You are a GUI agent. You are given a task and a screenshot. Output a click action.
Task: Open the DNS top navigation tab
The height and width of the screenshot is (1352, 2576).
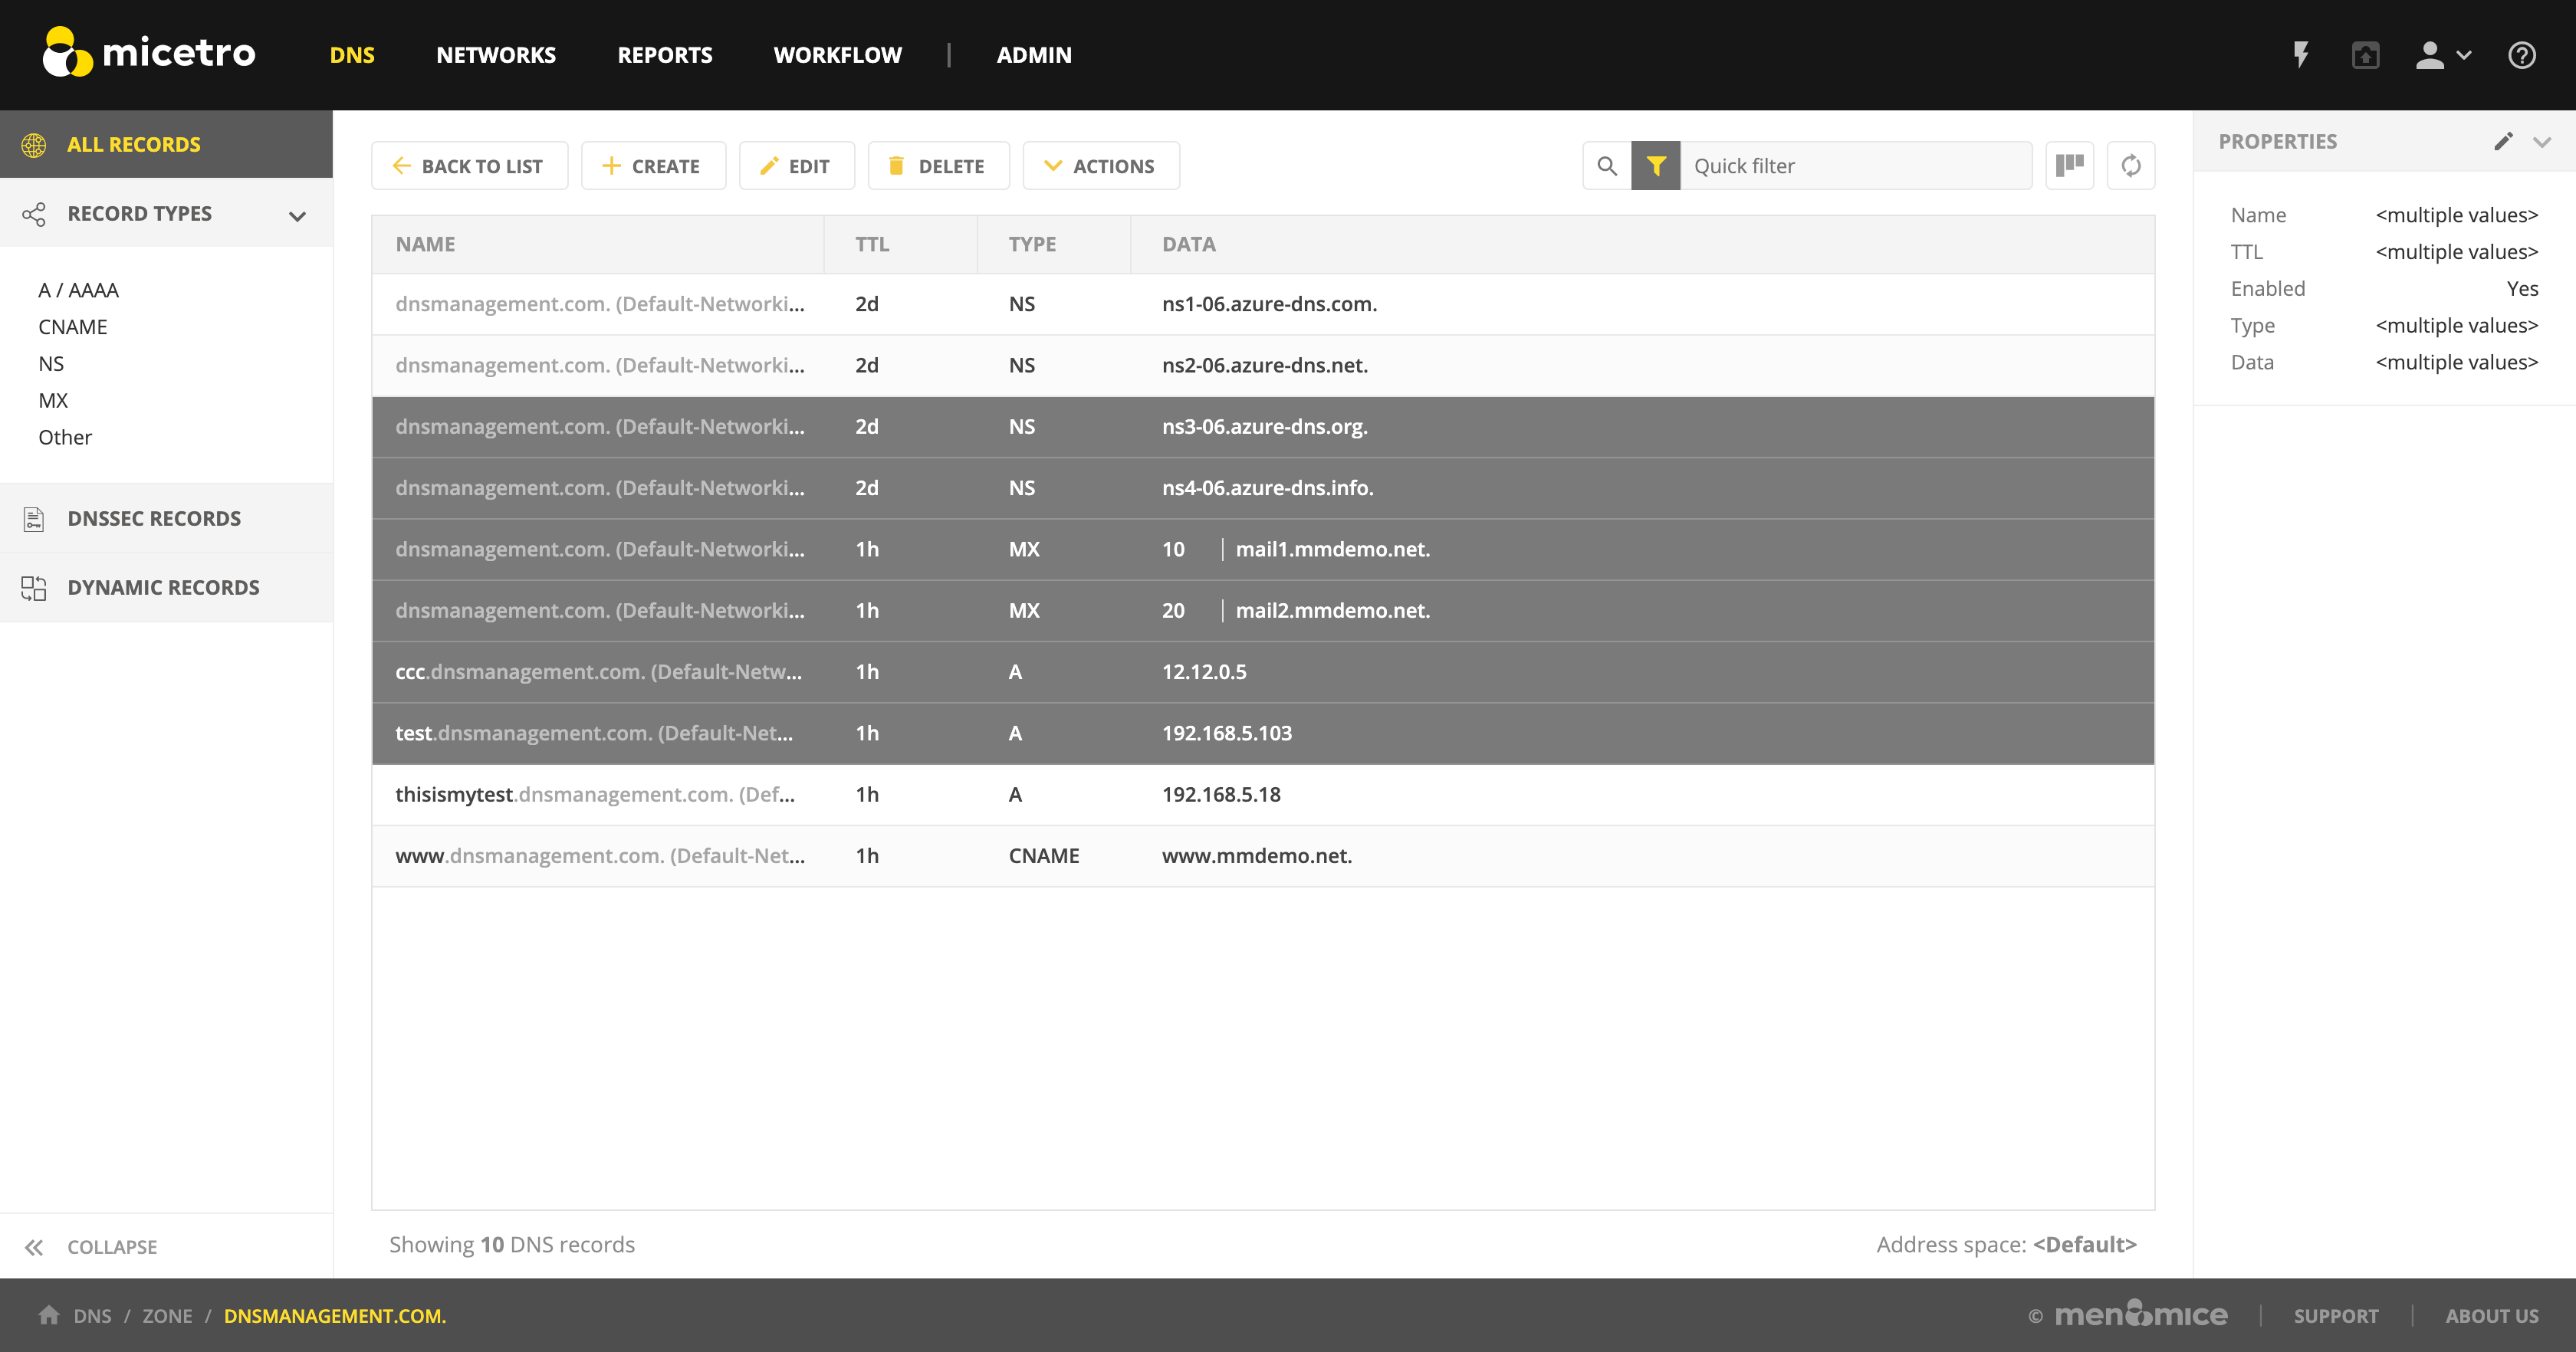pyautogui.click(x=352, y=55)
